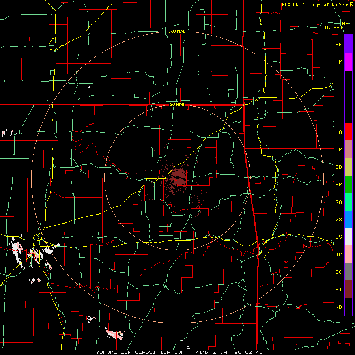This screenshot has width=355, height=355.
Task: Click the ND legend label
Action: coord(338,307)
